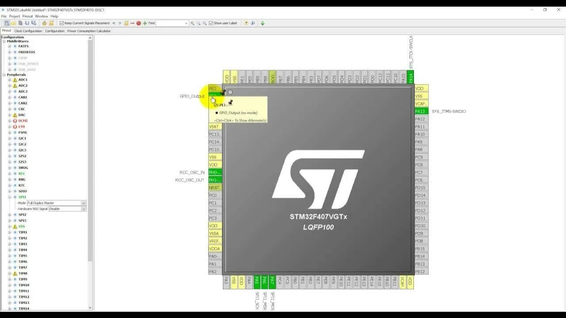566x318 pixels.
Task: Open the File menu
Action: [4, 16]
